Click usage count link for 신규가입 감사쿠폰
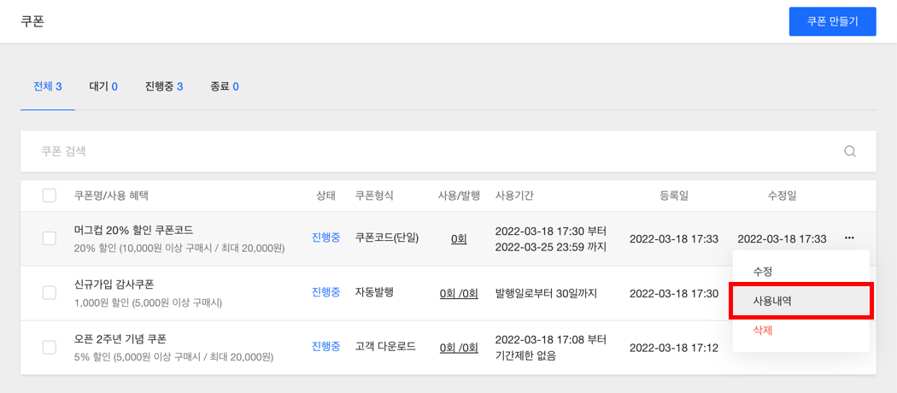 pyautogui.click(x=459, y=293)
